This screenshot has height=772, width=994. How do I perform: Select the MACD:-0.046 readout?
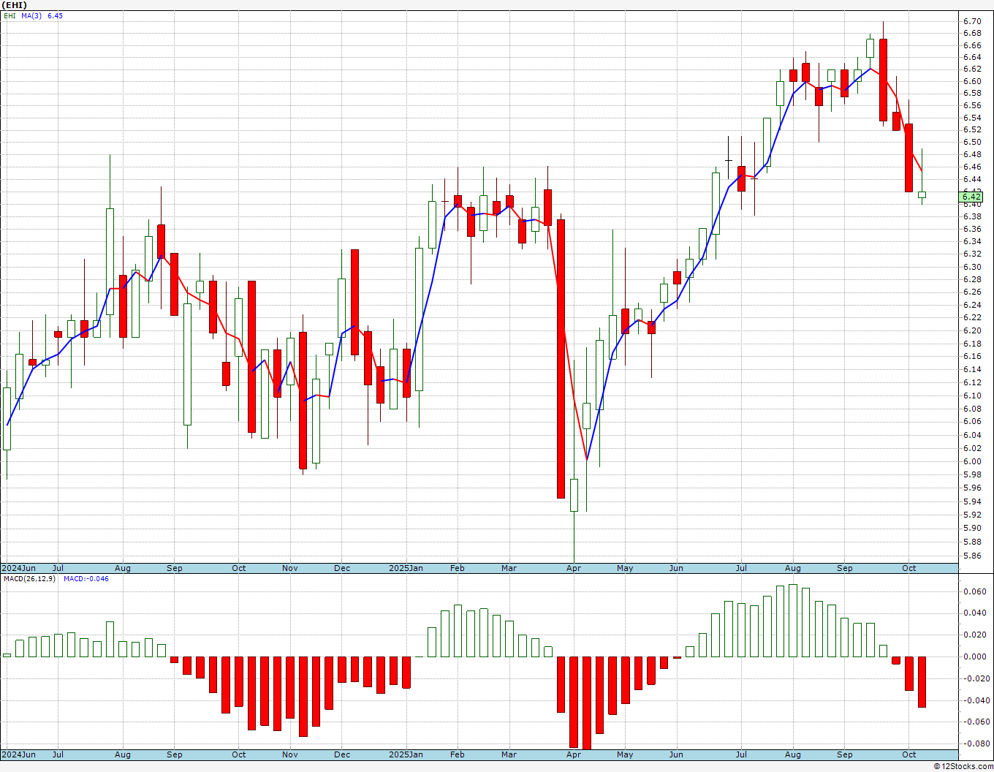[x=86, y=578]
